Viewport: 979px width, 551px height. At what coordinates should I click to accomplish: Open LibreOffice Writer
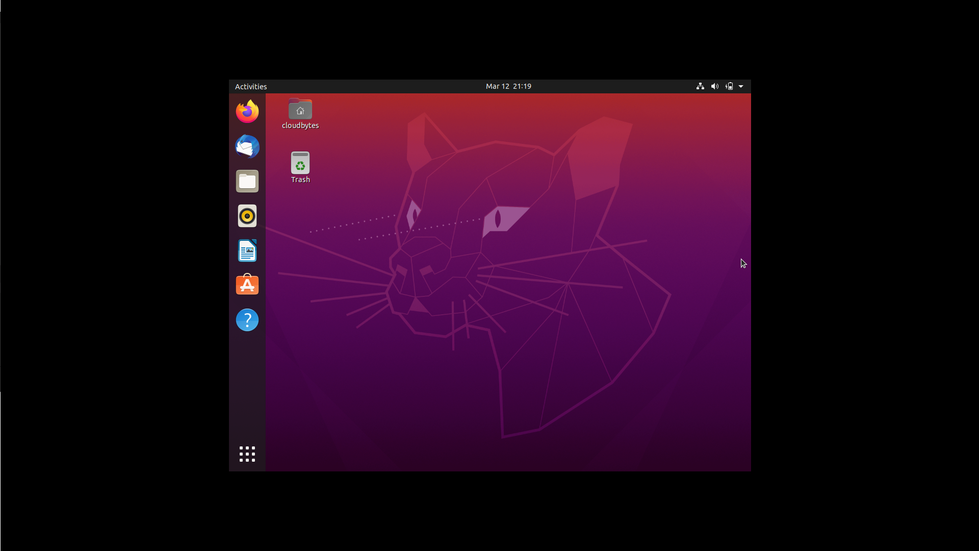coord(247,251)
